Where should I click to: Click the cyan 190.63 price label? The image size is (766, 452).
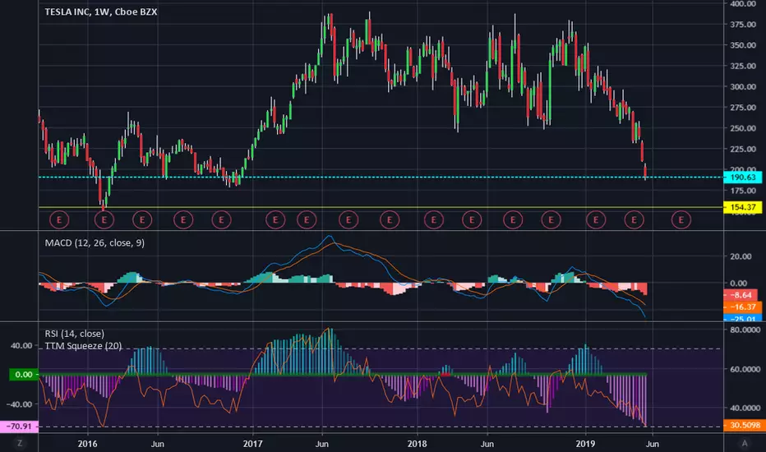[742, 178]
